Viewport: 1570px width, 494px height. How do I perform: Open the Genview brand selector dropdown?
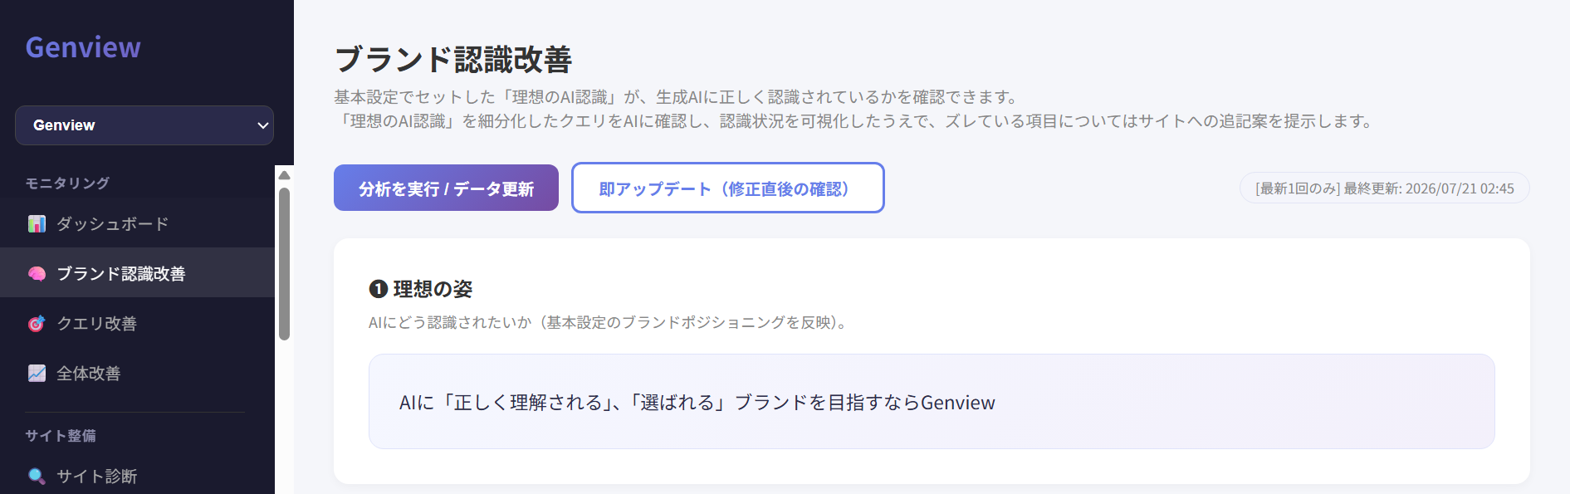coord(144,125)
